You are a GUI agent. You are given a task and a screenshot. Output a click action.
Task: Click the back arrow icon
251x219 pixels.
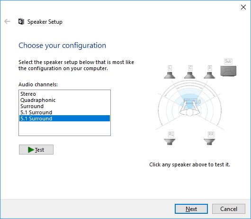[7, 21]
